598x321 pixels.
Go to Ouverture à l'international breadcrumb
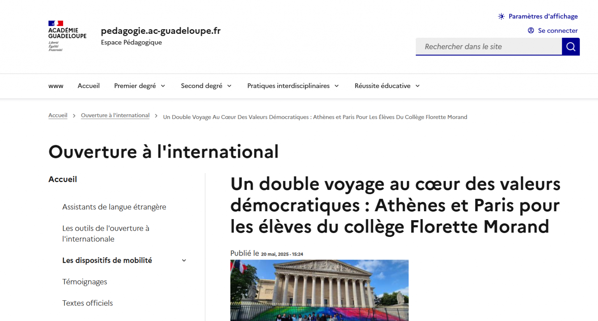(115, 116)
